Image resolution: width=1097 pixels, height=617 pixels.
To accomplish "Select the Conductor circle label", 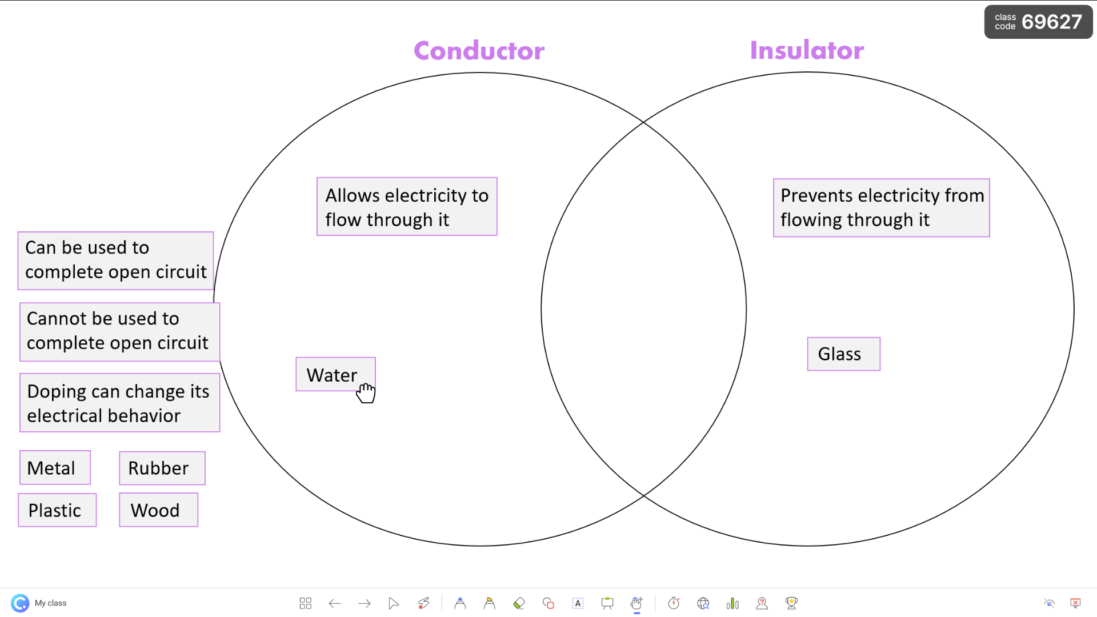I will tap(478, 50).
